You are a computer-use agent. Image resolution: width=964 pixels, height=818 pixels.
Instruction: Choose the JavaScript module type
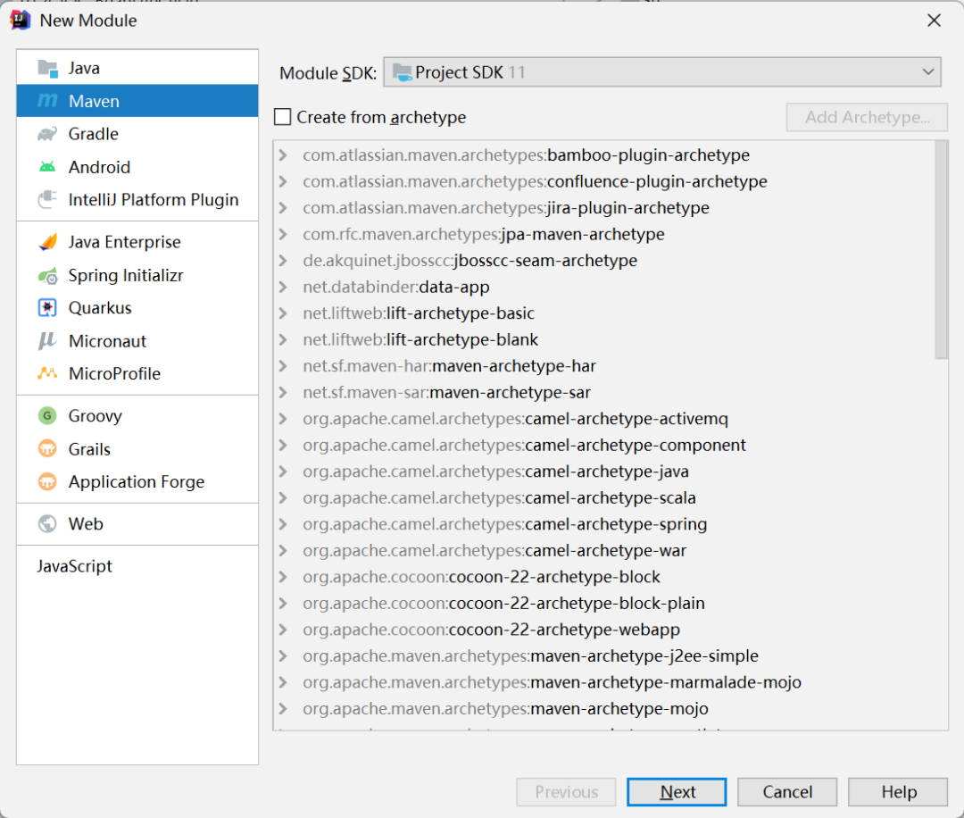(75, 566)
